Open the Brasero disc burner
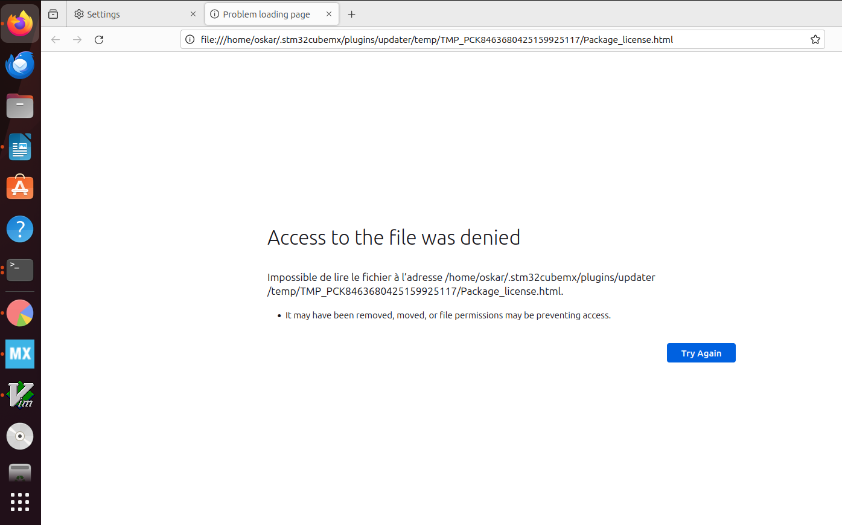Viewport: 842px width, 525px height. click(20, 436)
